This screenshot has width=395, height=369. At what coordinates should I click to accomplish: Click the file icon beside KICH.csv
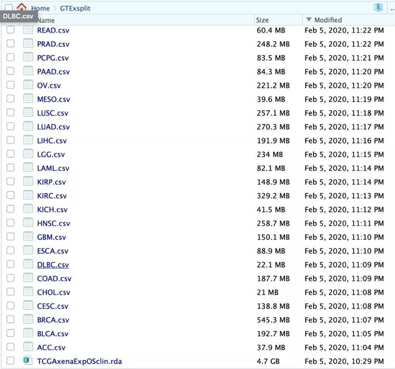coord(28,209)
